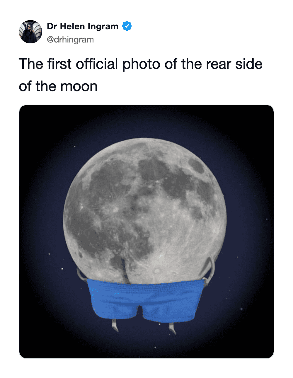Click the starry sky left of the moon

click(x=41, y=205)
